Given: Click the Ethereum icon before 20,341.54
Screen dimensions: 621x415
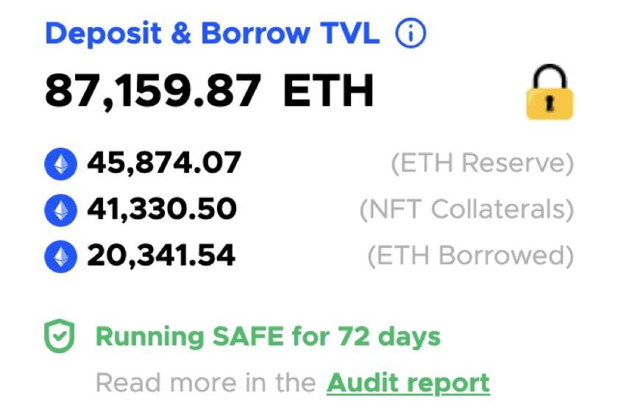Looking at the screenshot, I should tap(61, 256).
